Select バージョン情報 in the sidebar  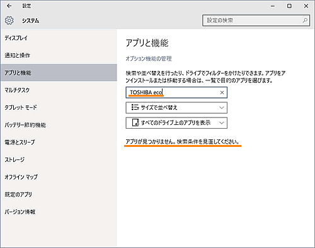(59, 212)
